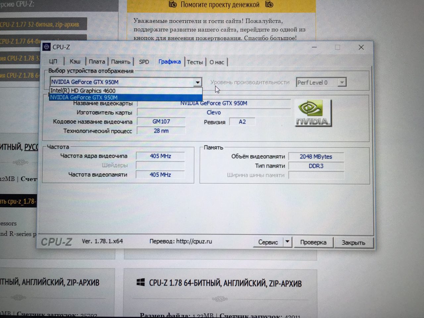This screenshot has height=318, width=424.
Task: Click the 28 nm process value
Action: (161, 131)
